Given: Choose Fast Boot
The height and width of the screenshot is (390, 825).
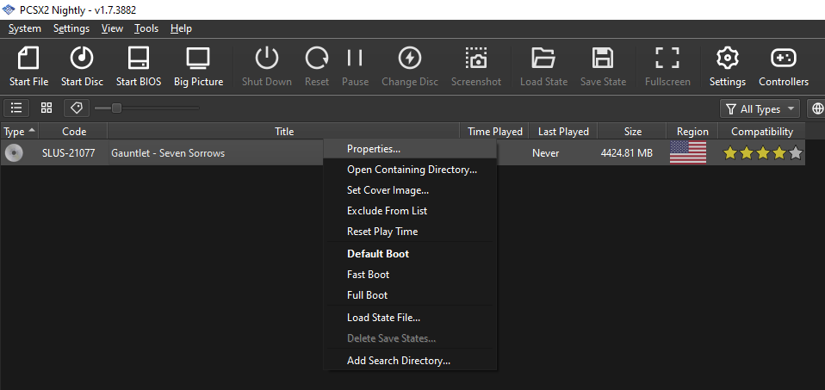Looking at the screenshot, I should pyautogui.click(x=410, y=275).
